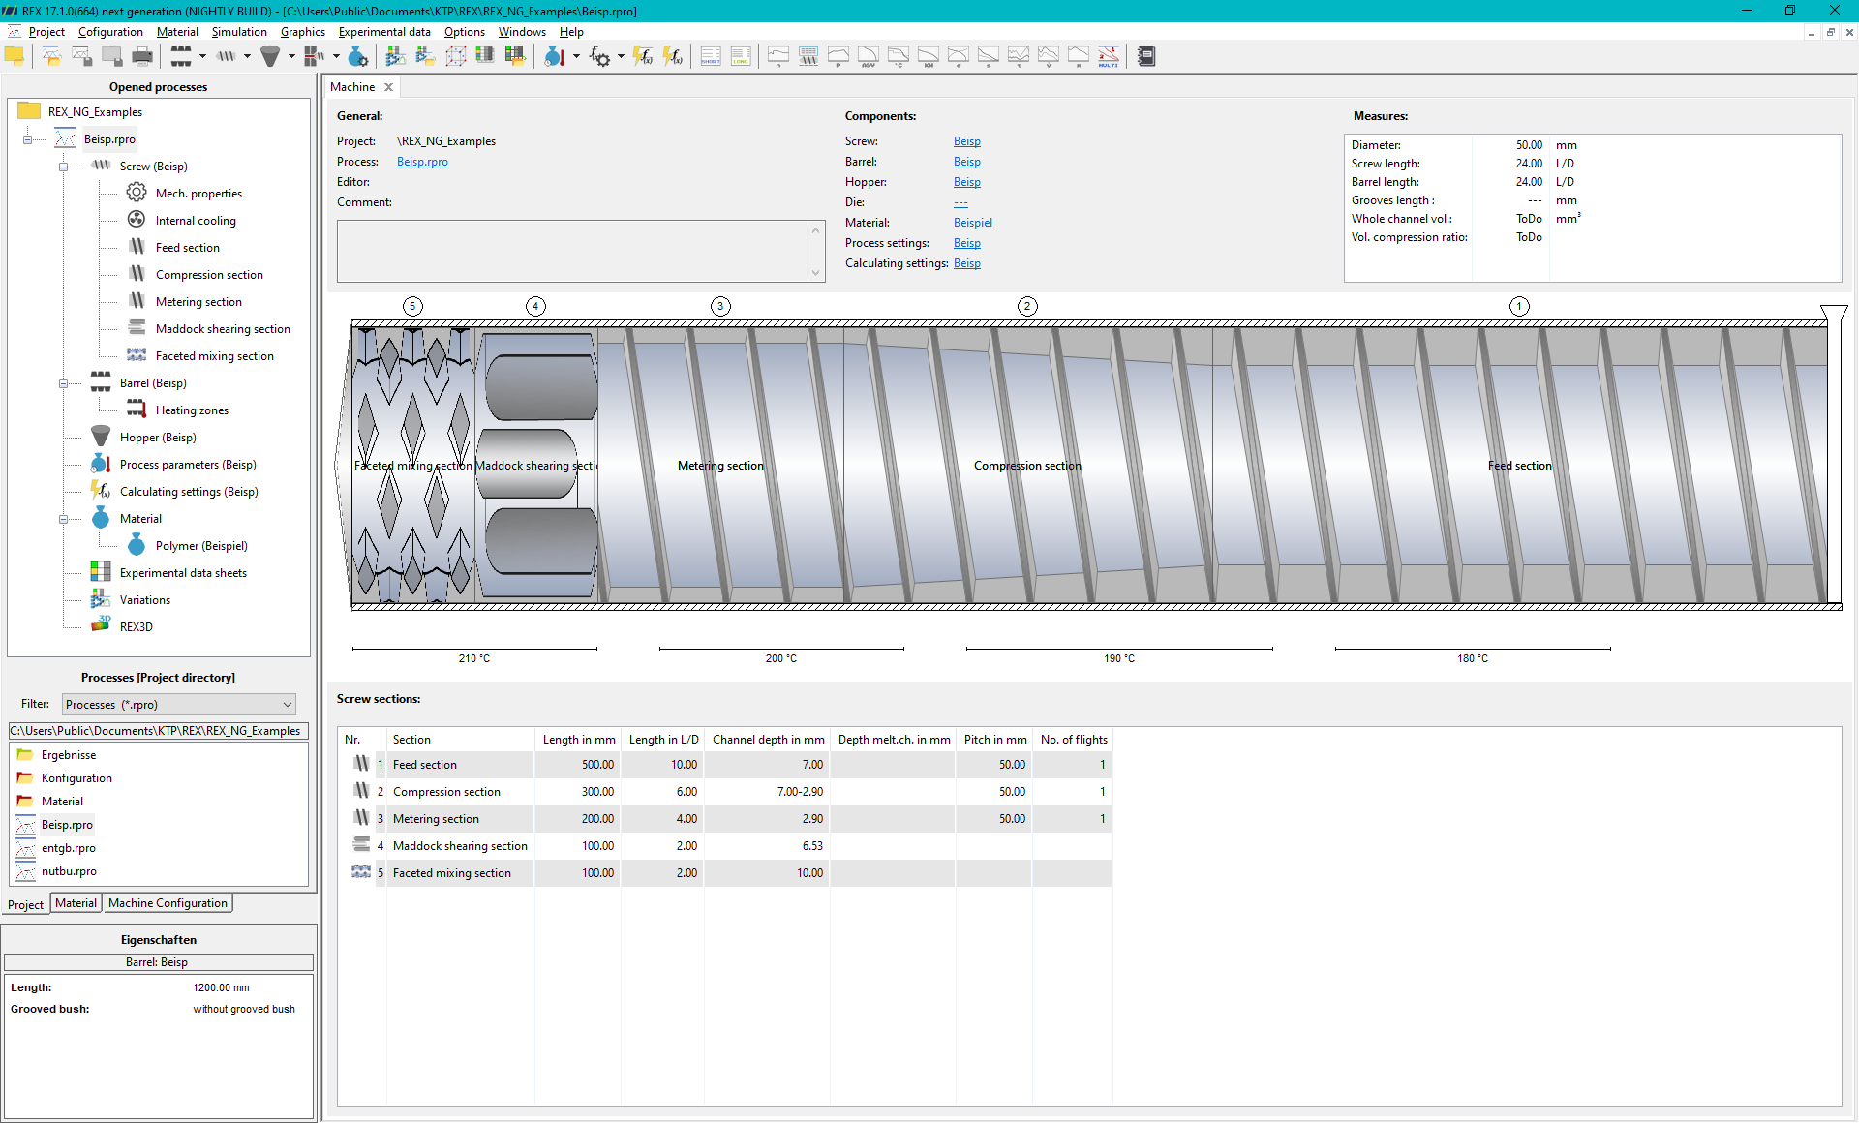
Task: Click the 3D wireframe cube toolbar icon
Action: 456,56
